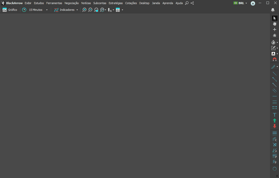
Task: Activate the arrow pointer selection tool
Action: point(274,18)
